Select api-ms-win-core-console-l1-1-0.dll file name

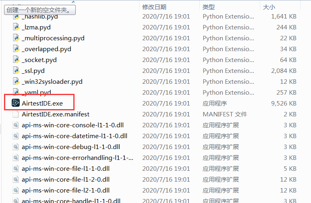(x=73, y=125)
